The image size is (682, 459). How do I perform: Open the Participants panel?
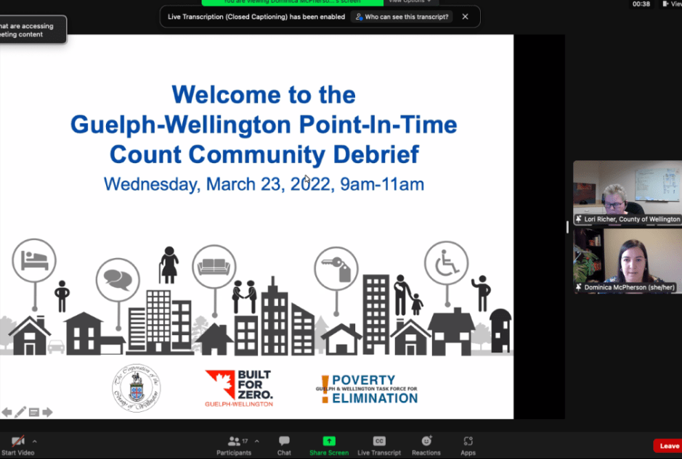pyautogui.click(x=234, y=444)
